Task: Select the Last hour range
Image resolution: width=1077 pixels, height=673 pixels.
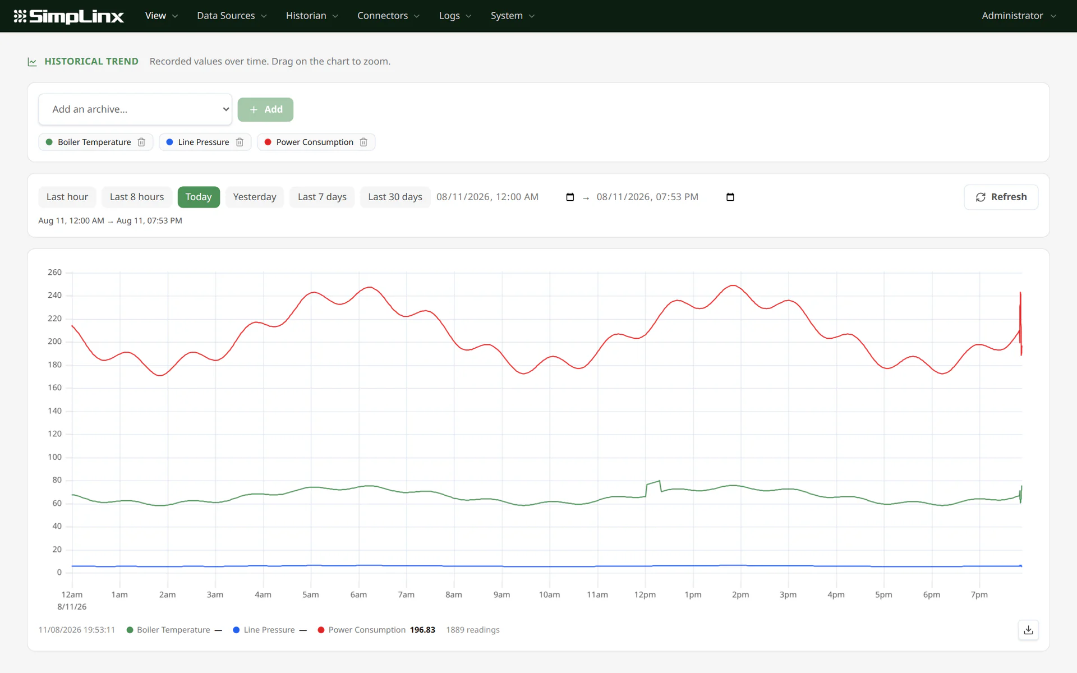Action: 67,197
